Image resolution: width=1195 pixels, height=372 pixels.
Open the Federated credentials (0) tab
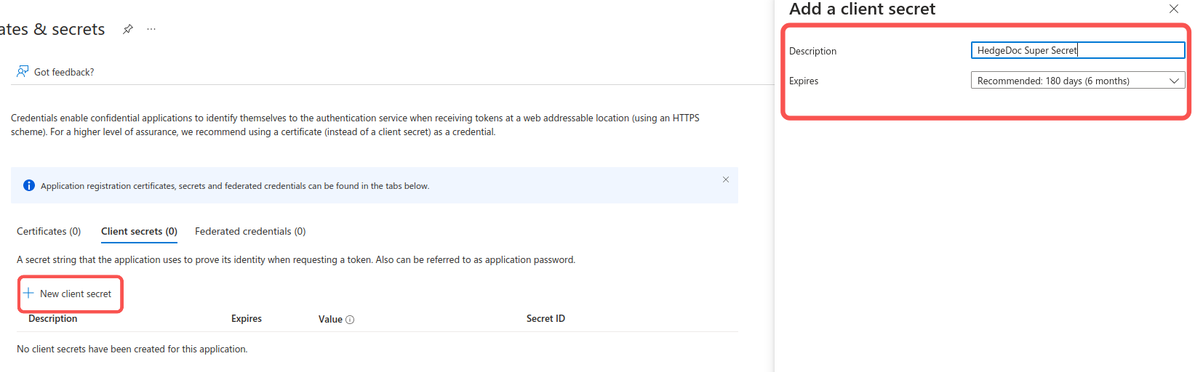250,231
